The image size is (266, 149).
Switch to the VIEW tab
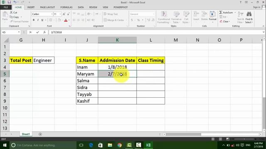click(x=105, y=7)
